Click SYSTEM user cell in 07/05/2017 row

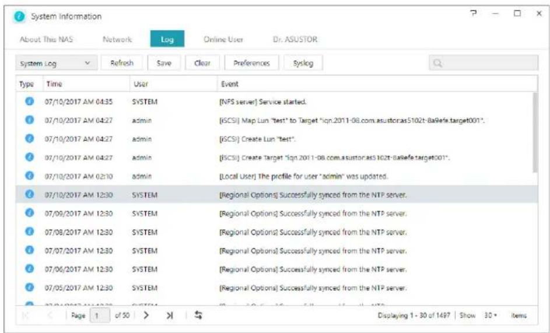[145, 288]
